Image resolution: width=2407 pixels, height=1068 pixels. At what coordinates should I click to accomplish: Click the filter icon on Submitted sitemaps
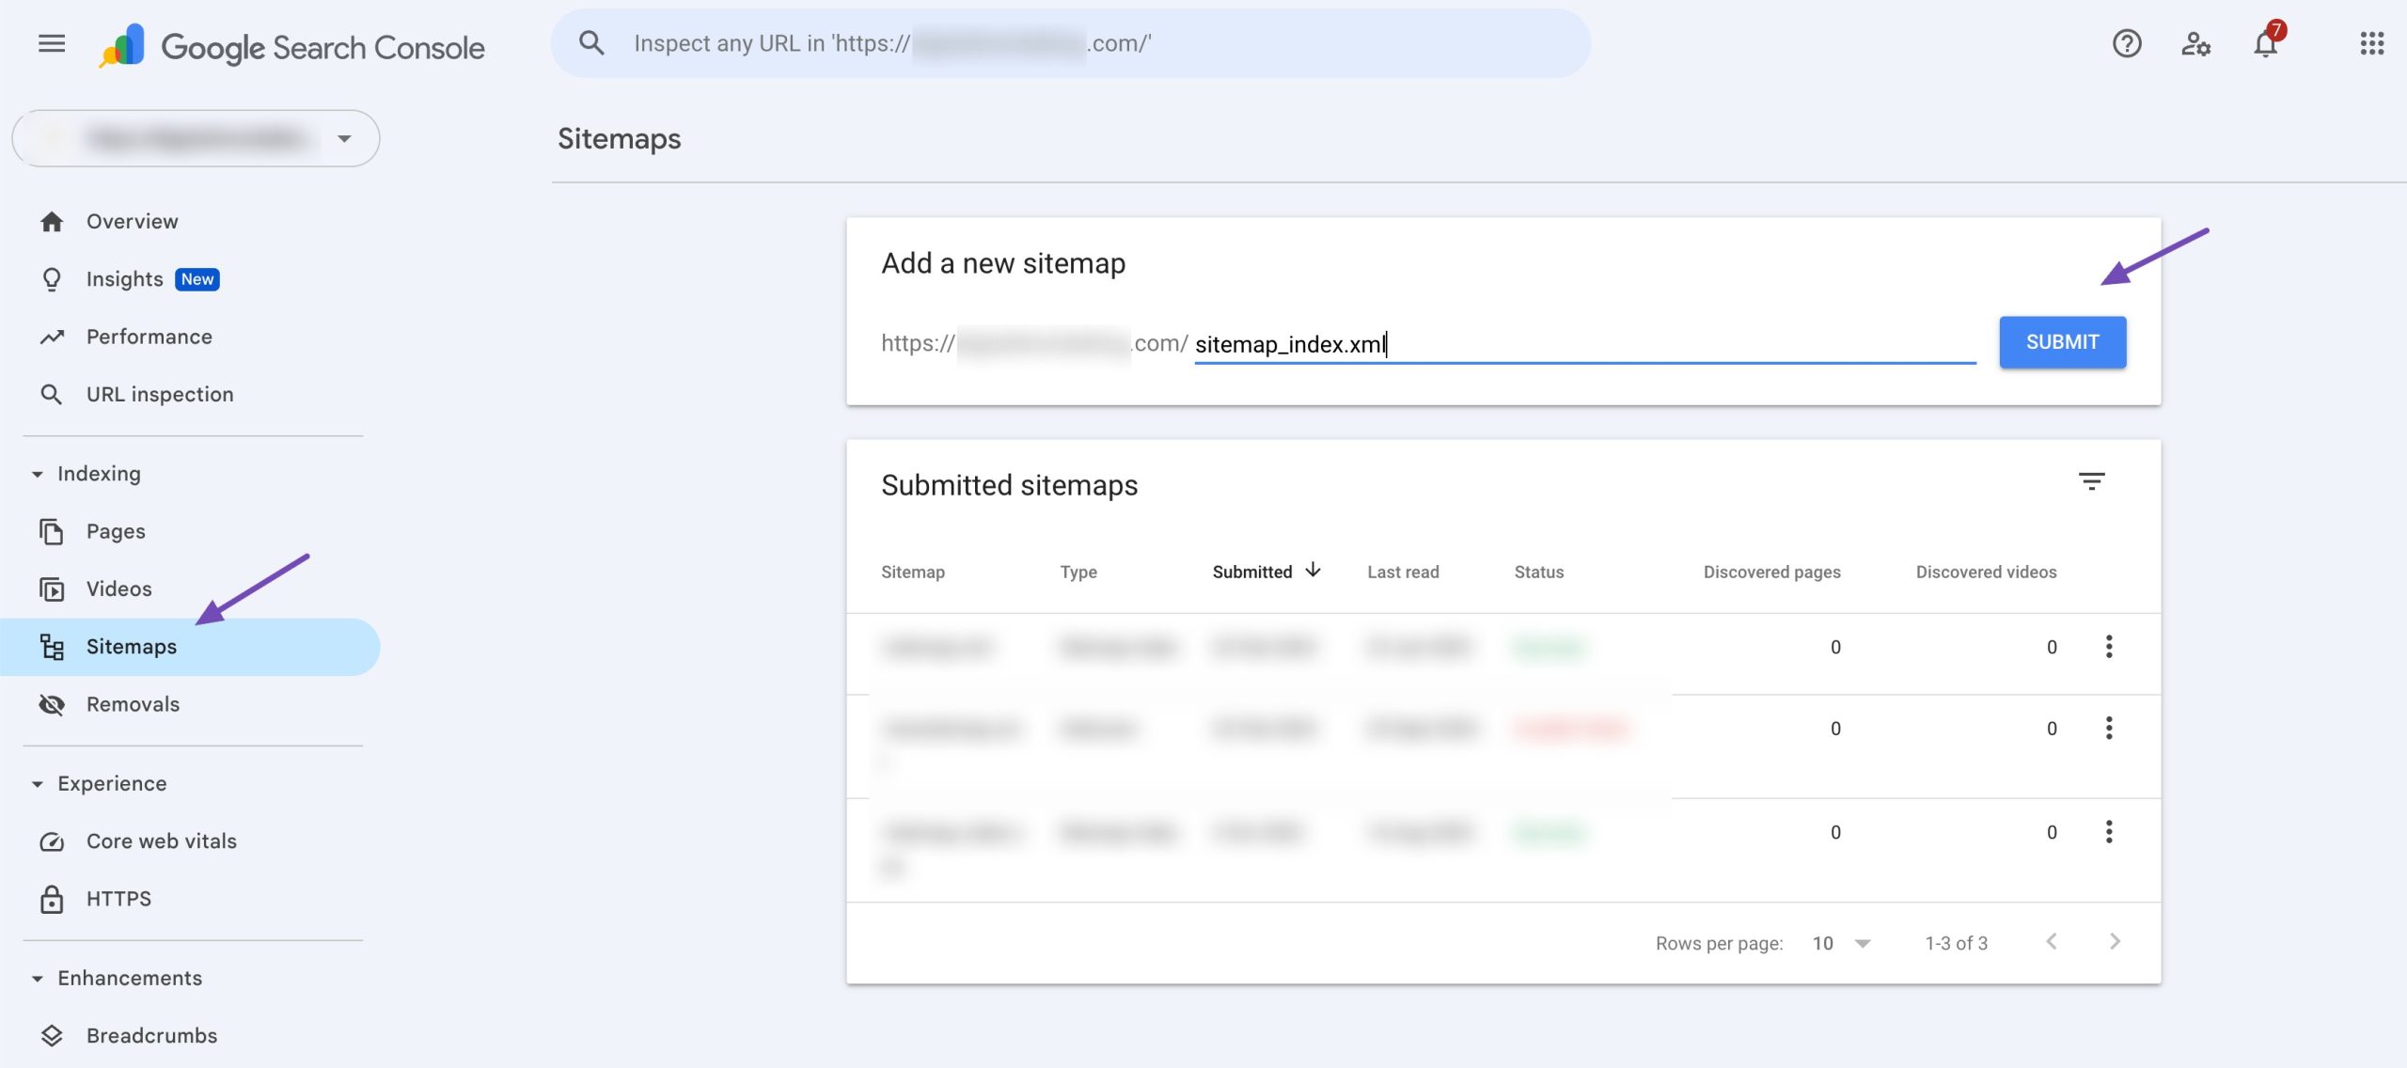point(2093,481)
